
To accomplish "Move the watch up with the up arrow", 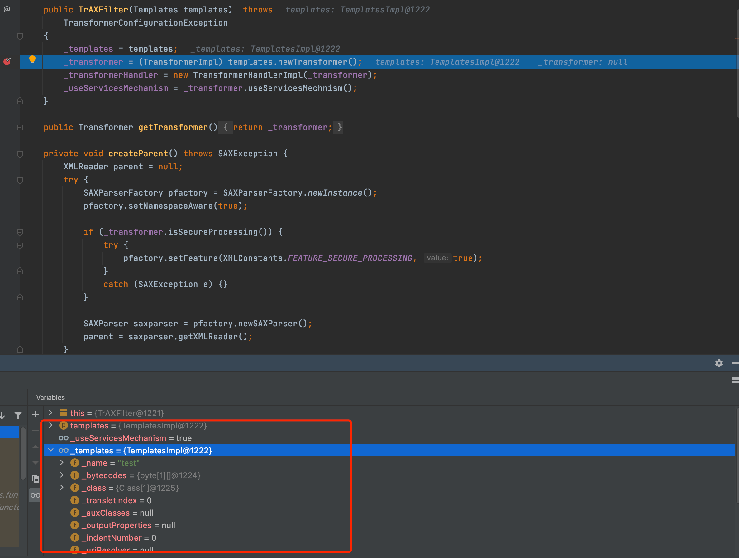I will pyautogui.click(x=36, y=447).
